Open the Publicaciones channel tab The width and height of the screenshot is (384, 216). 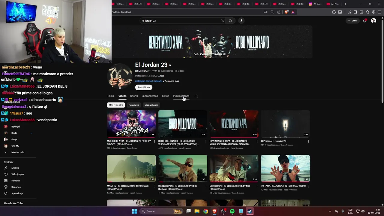tap(181, 96)
